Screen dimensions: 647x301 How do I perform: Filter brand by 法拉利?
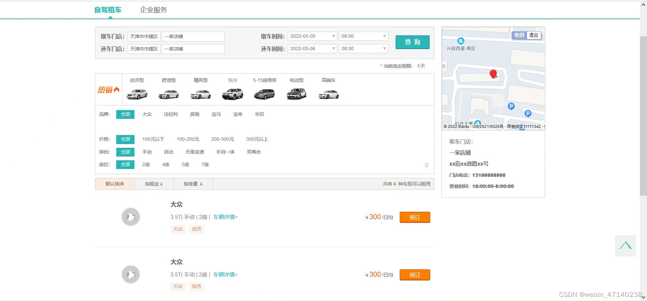click(171, 114)
